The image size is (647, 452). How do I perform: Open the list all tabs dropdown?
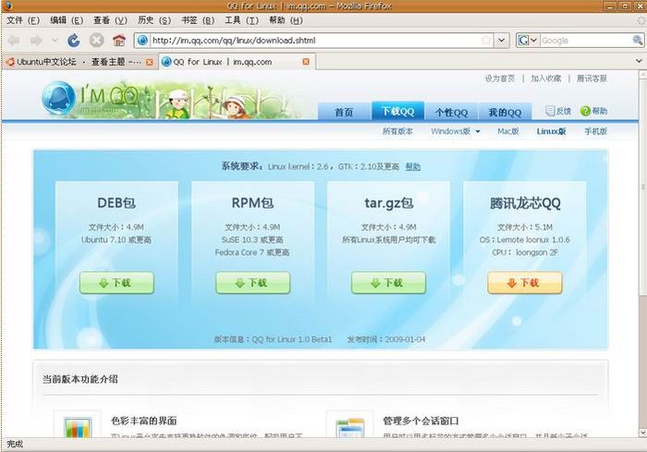click(x=639, y=61)
